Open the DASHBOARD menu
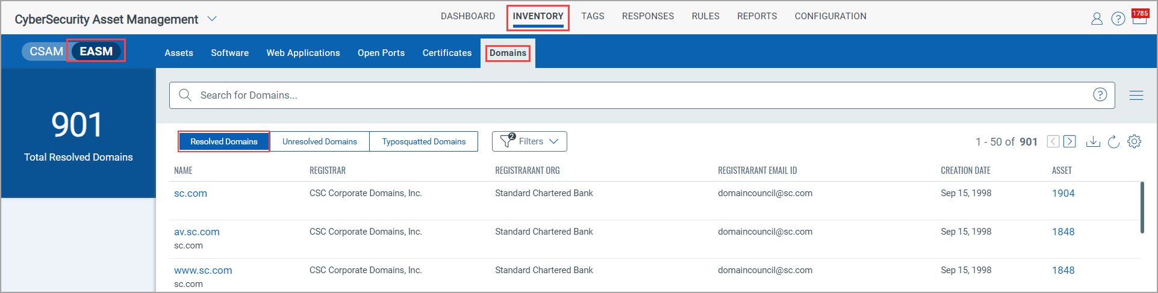This screenshot has height=293, width=1158. [x=468, y=16]
